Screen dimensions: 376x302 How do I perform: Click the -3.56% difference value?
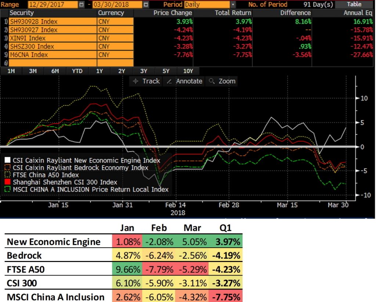tap(302, 55)
